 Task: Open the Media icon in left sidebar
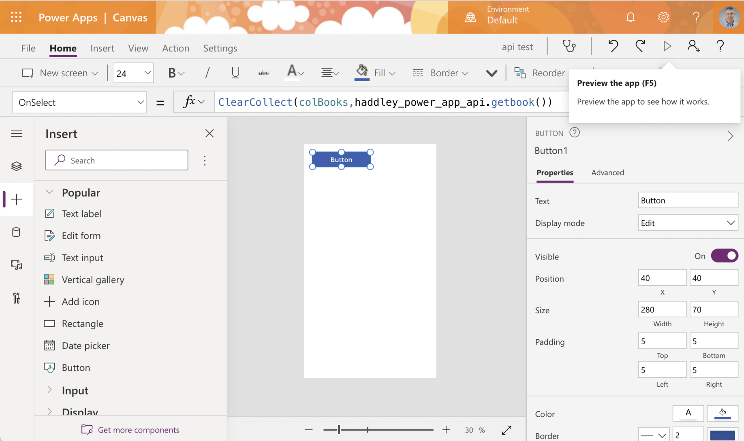coord(17,265)
